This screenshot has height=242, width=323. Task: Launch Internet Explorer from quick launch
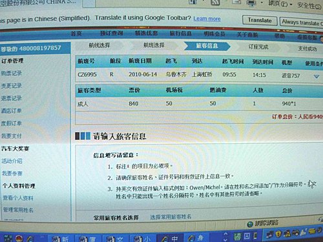(x=30, y=239)
